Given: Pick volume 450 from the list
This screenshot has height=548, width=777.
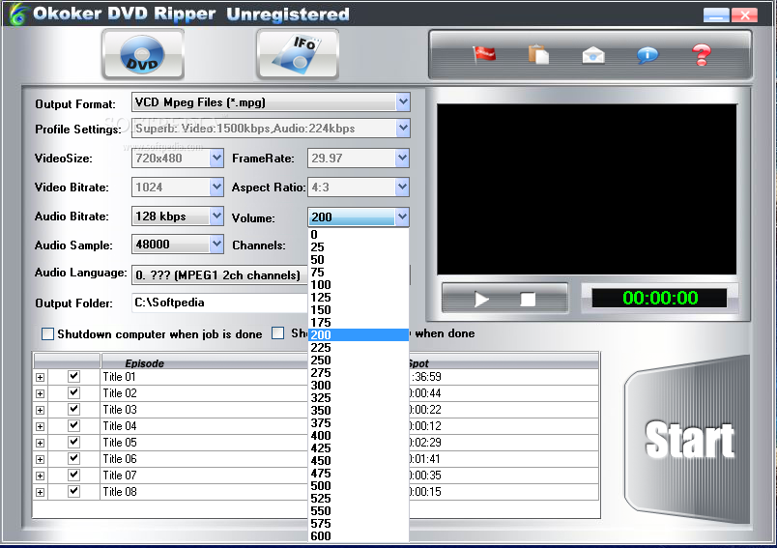Looking at the screenshot, I should pyautogui.click(x=359, y=461).
